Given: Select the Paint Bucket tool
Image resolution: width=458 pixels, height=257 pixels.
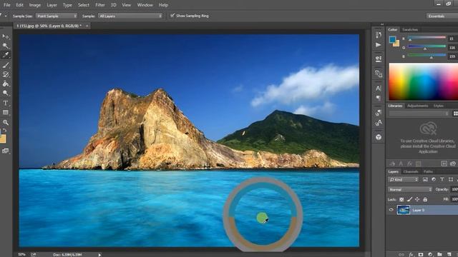Looking at the screenshot, I should tap(5, 84).
